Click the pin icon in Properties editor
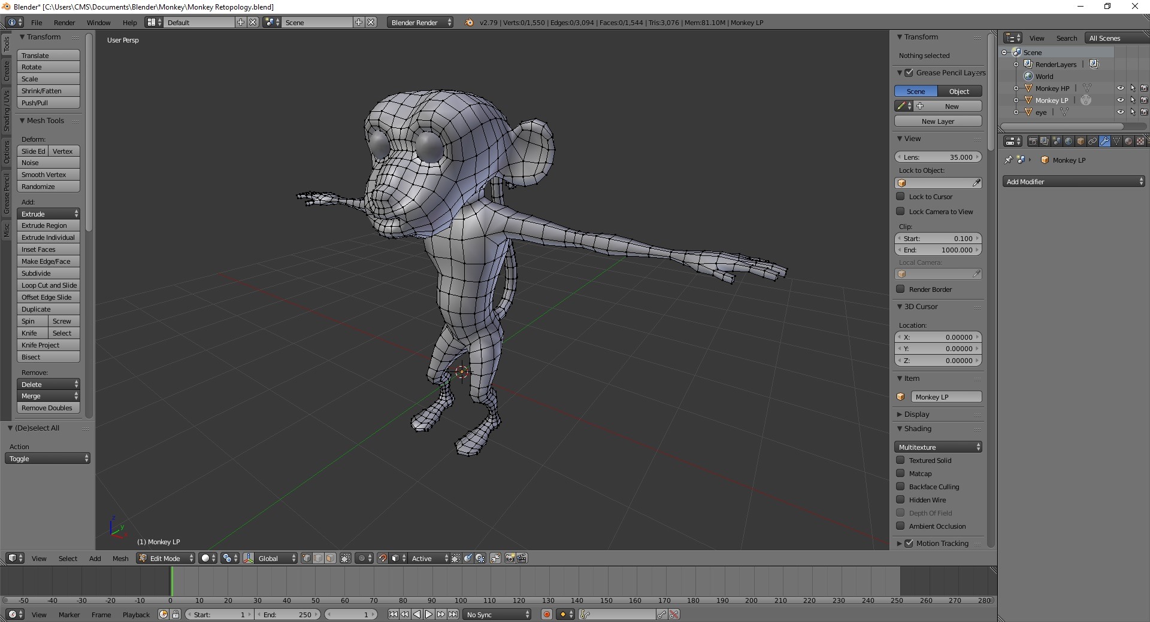Image resolution: width=1150 pixels, height=622 pixels. 1009,160
